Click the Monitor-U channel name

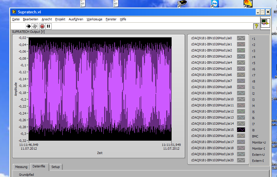point(259,142)
